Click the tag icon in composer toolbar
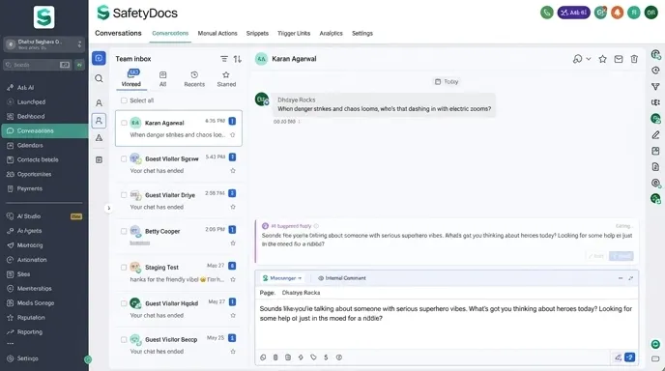 pyautogui.click(x=313, y=357)
